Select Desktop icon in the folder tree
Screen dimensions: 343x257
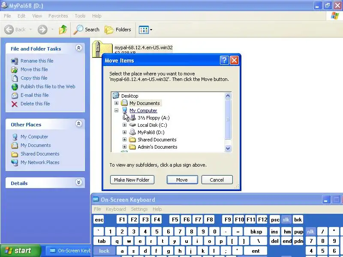116,96
